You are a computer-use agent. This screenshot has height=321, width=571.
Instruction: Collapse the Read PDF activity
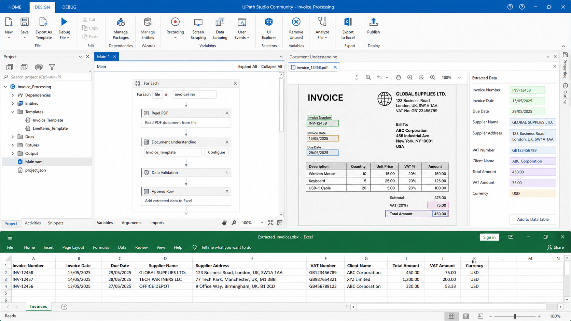[227, 113]
